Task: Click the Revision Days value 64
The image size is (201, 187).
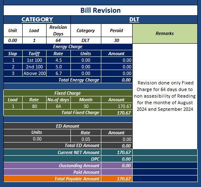Action: click(x=58, y=40)
